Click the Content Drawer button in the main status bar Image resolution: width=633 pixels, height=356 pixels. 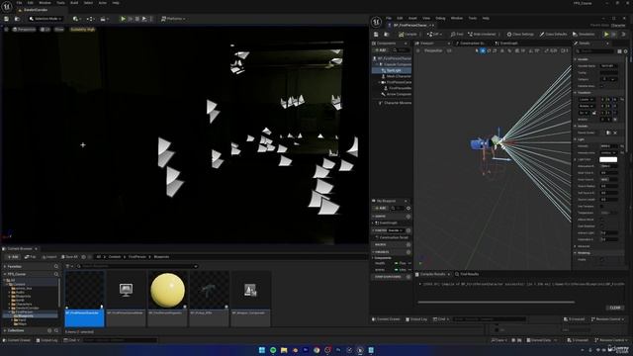(x=17, y=340)
